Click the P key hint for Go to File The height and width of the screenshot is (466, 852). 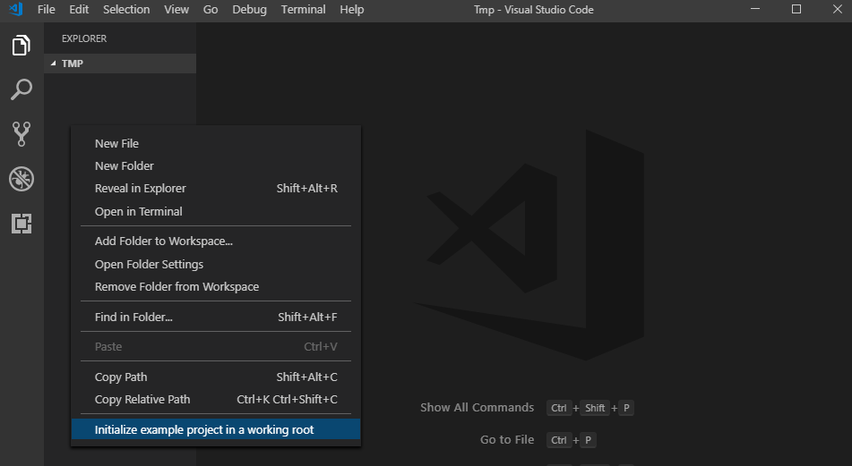(588, 440)
